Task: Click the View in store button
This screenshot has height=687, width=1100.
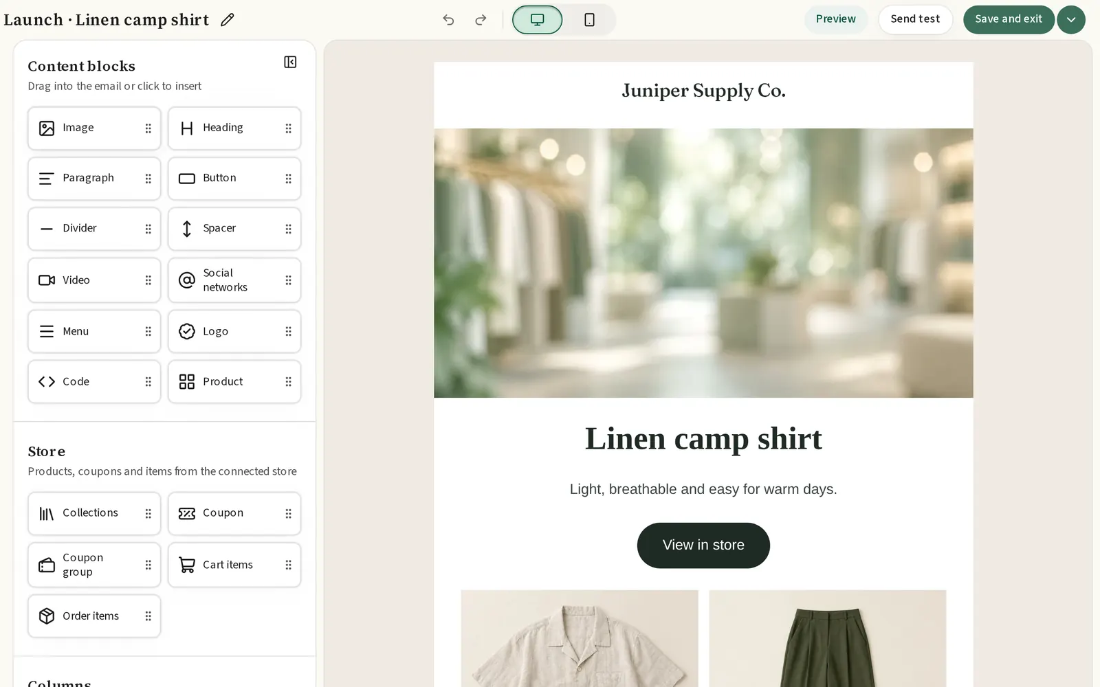Action: coord(703,545)
